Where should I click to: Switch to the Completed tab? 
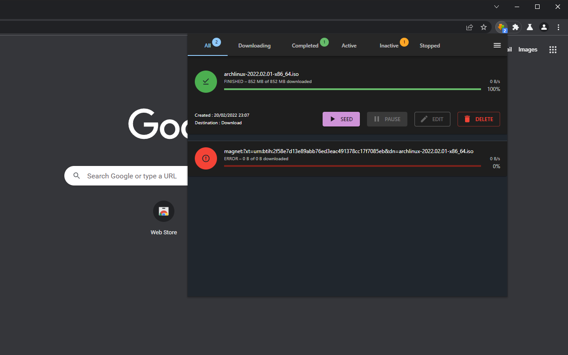[305, 46]
